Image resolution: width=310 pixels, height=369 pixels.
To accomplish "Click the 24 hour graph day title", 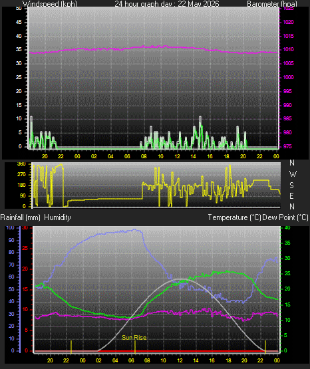I will tap(167, 4).
